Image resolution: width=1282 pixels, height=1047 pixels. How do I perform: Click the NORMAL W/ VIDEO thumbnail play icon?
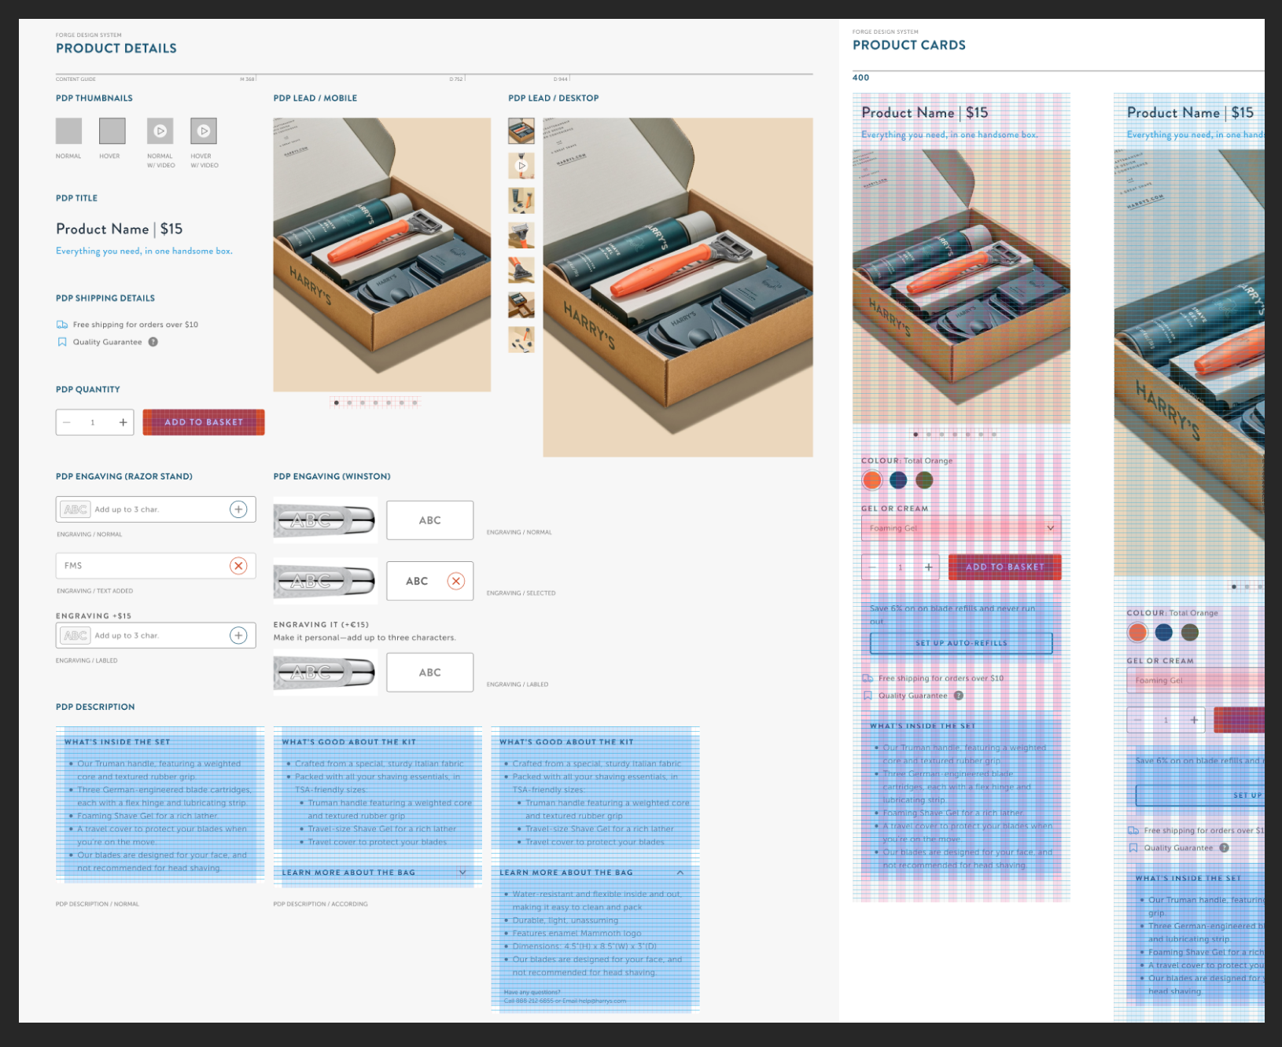pos(160,130)
